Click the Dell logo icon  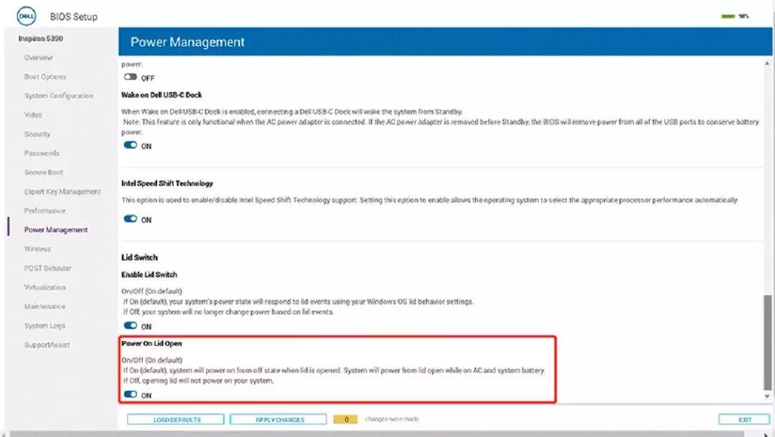tap(27, 16)
